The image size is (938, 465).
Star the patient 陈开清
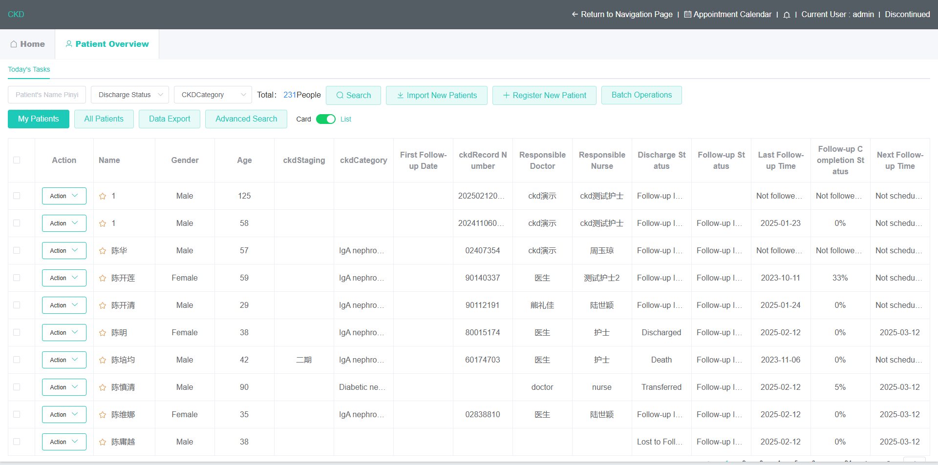coord(103,305)
